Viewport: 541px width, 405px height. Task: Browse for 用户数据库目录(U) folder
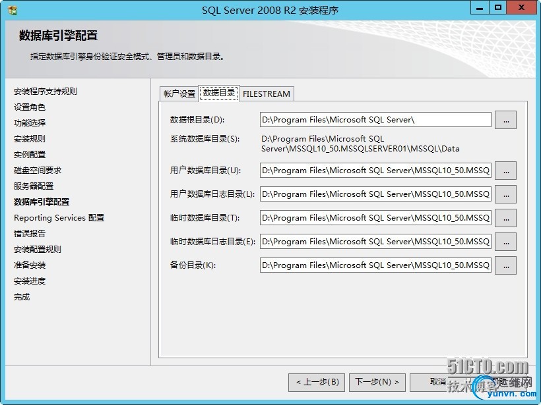pos(505,171)
